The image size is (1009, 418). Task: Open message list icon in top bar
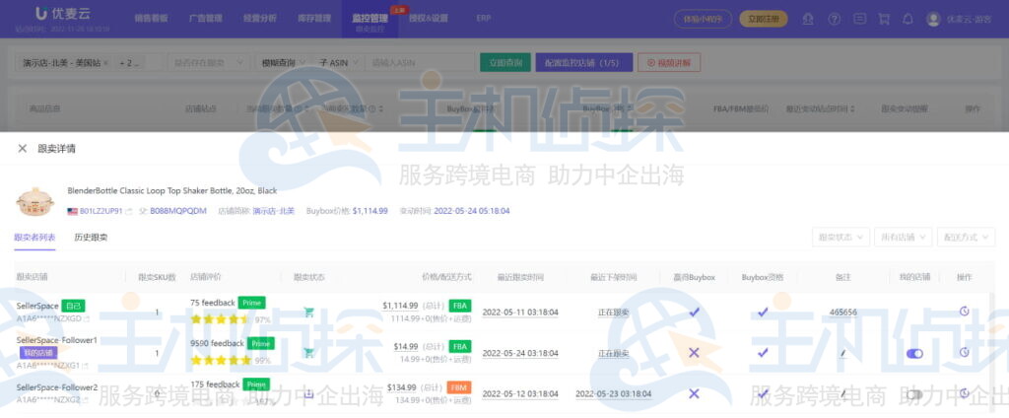pos(859,20)
